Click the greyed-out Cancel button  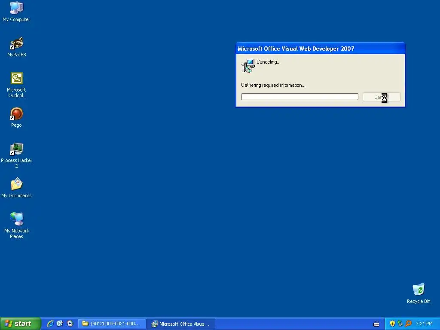point(382,97)
